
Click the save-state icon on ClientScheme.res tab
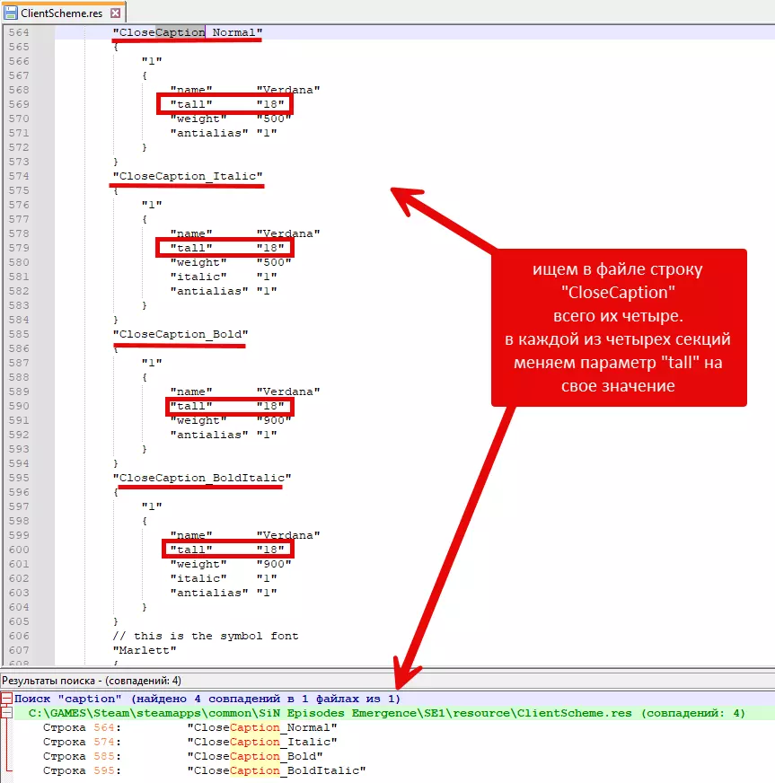coord(10,13)
